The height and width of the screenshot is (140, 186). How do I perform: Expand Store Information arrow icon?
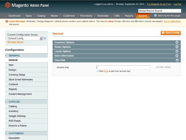click(x=177, y=56)
